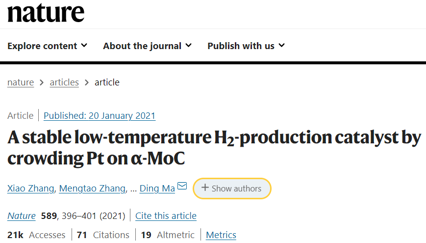Expand the Explore content menu
This screenshot has width=426, height=243.
(47, 46)
